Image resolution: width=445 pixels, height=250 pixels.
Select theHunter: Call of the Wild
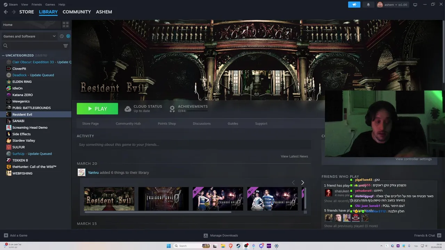click(x=34, y=167)
